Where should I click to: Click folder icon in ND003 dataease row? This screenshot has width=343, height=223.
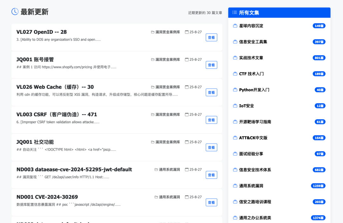point(156,169)
